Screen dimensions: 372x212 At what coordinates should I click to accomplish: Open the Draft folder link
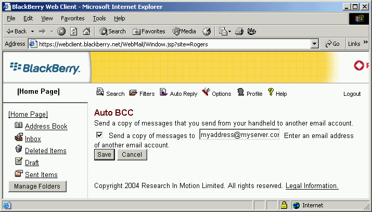32,163
